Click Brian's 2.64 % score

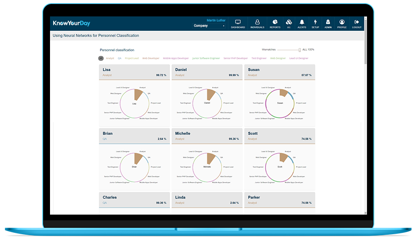click(x=162, y=139)
